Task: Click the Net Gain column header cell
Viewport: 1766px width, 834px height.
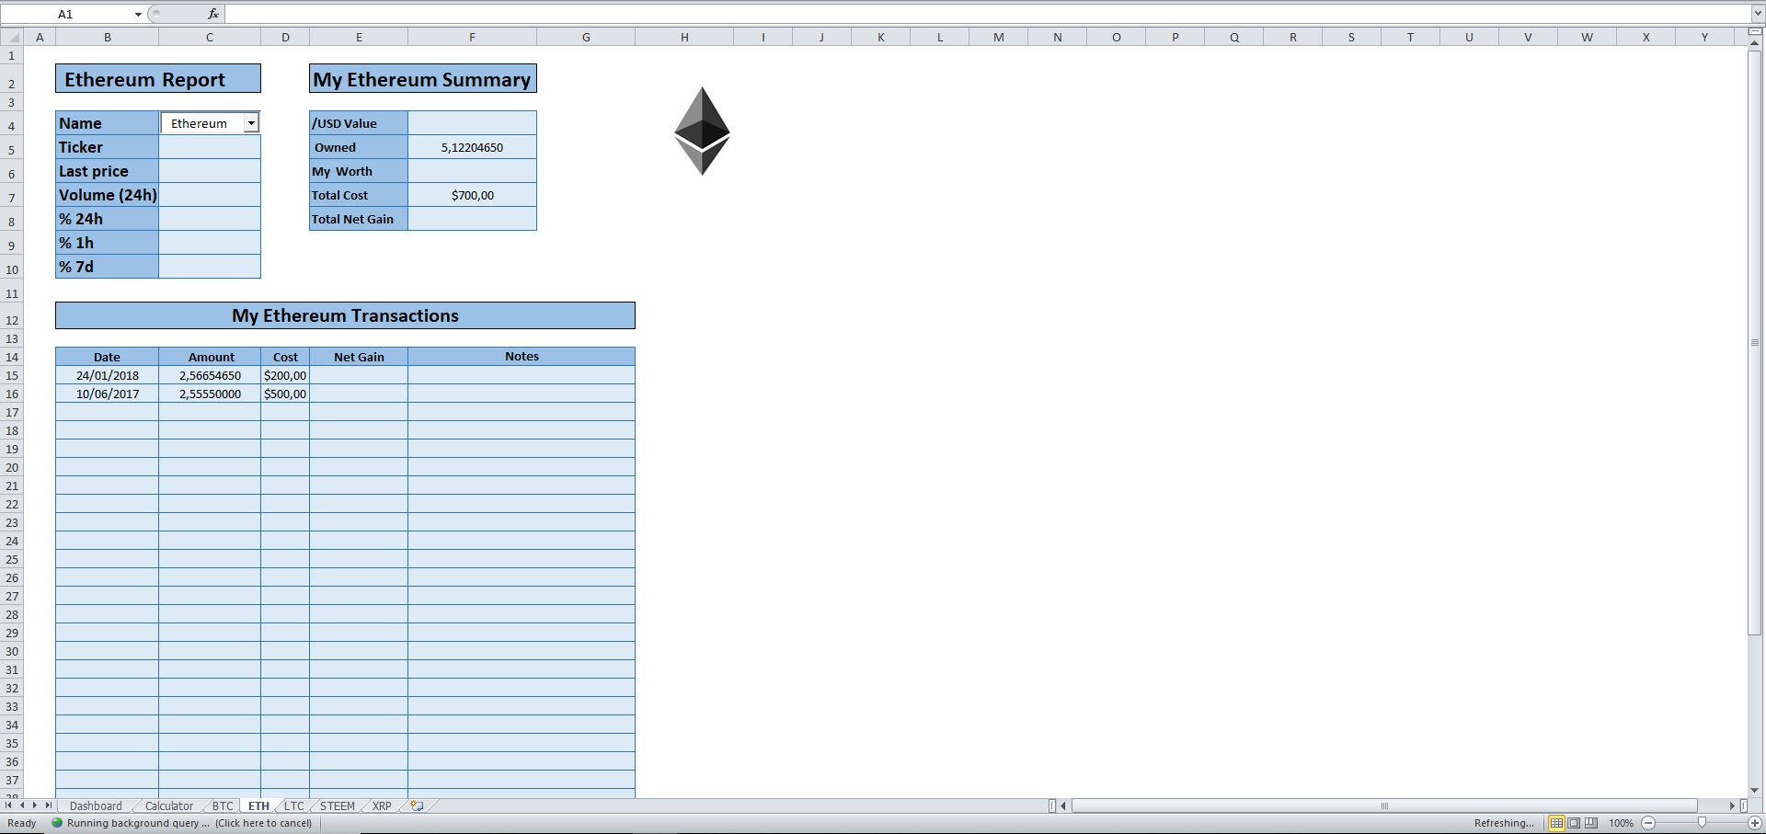Action: click(359, 357)
